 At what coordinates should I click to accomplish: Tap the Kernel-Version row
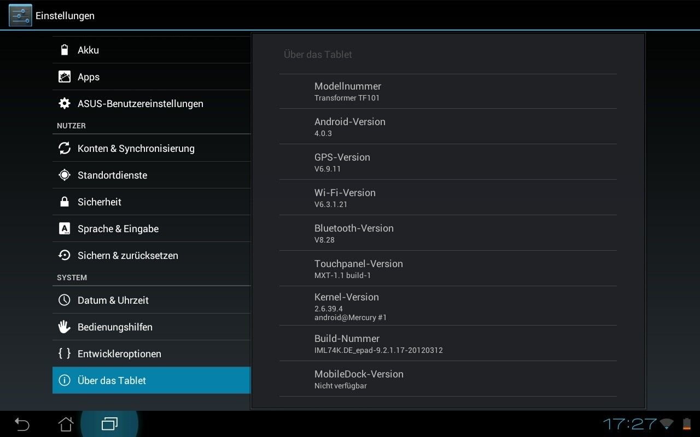coord(448,306)
